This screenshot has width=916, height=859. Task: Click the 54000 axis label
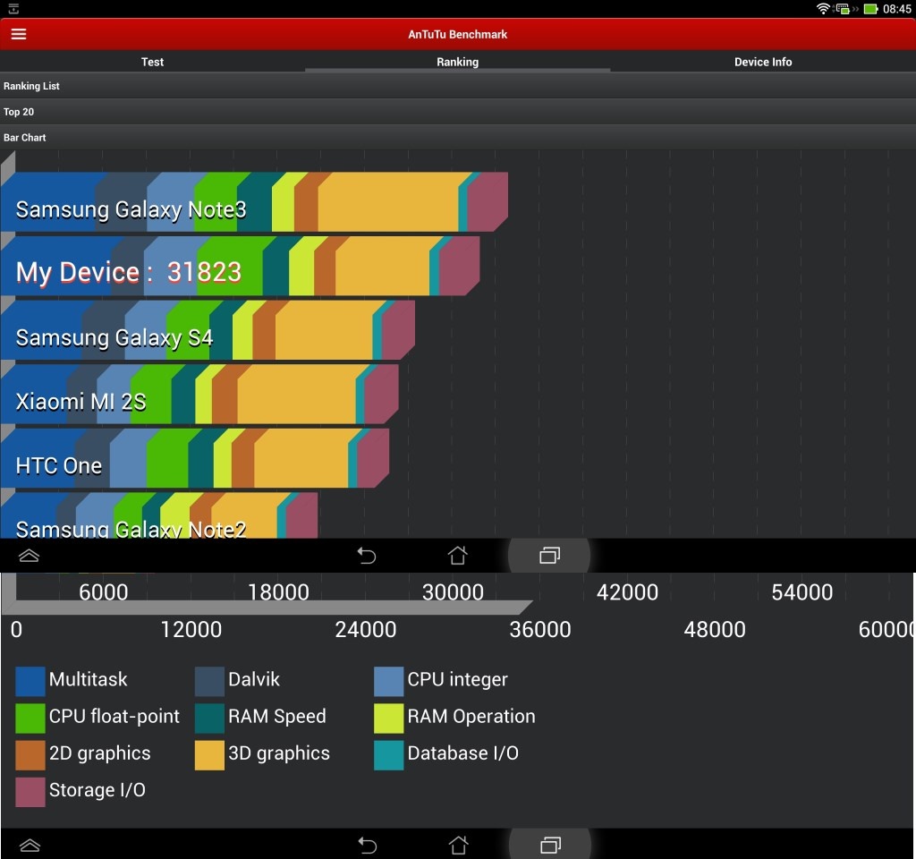(x=802, y=592)
